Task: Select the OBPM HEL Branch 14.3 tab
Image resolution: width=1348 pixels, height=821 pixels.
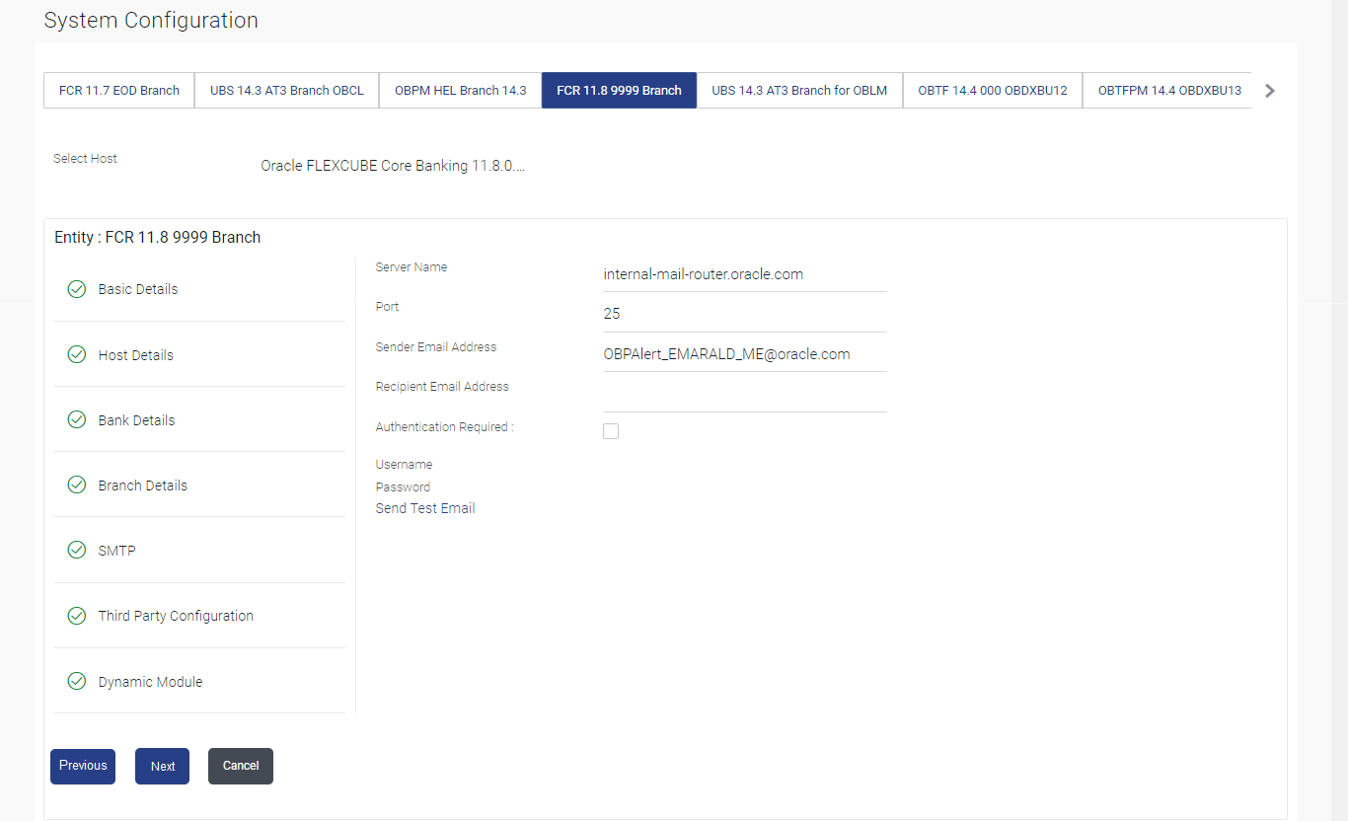Action: (461, 90)
